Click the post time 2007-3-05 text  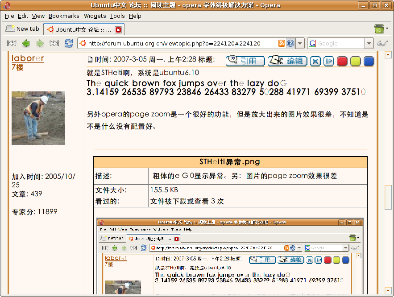pos(154,59)
